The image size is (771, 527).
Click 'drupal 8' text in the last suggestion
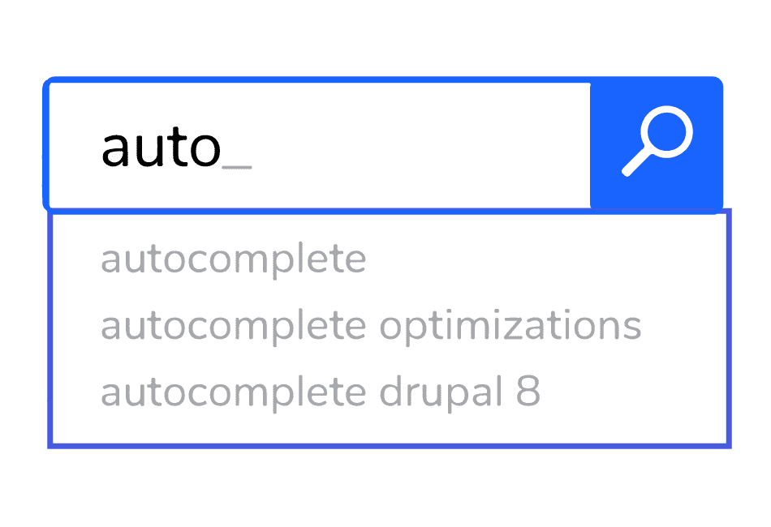coord(459,392)
